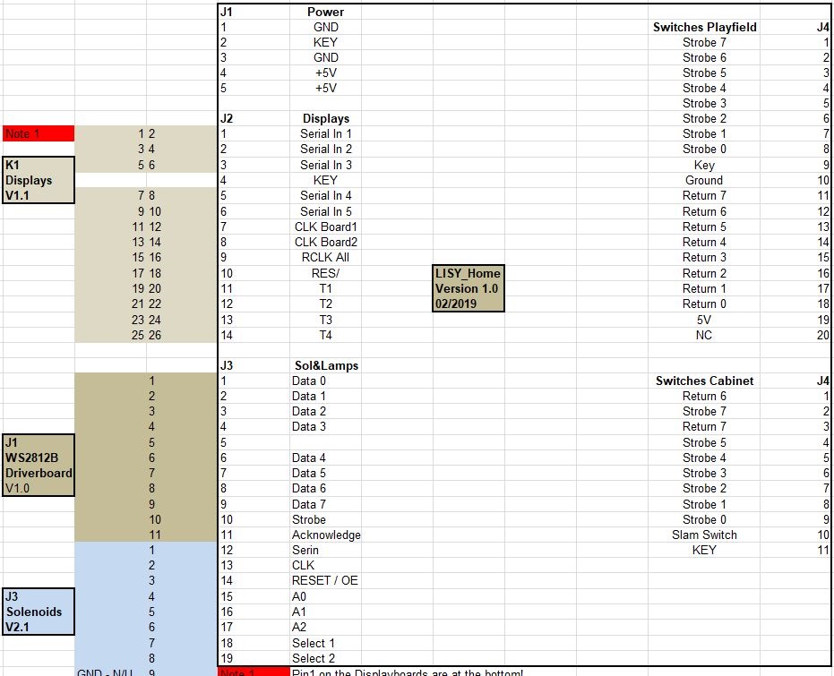Click the CLK Board1 cell
This screenshot has height=676, width=834.
click(325, 227)
